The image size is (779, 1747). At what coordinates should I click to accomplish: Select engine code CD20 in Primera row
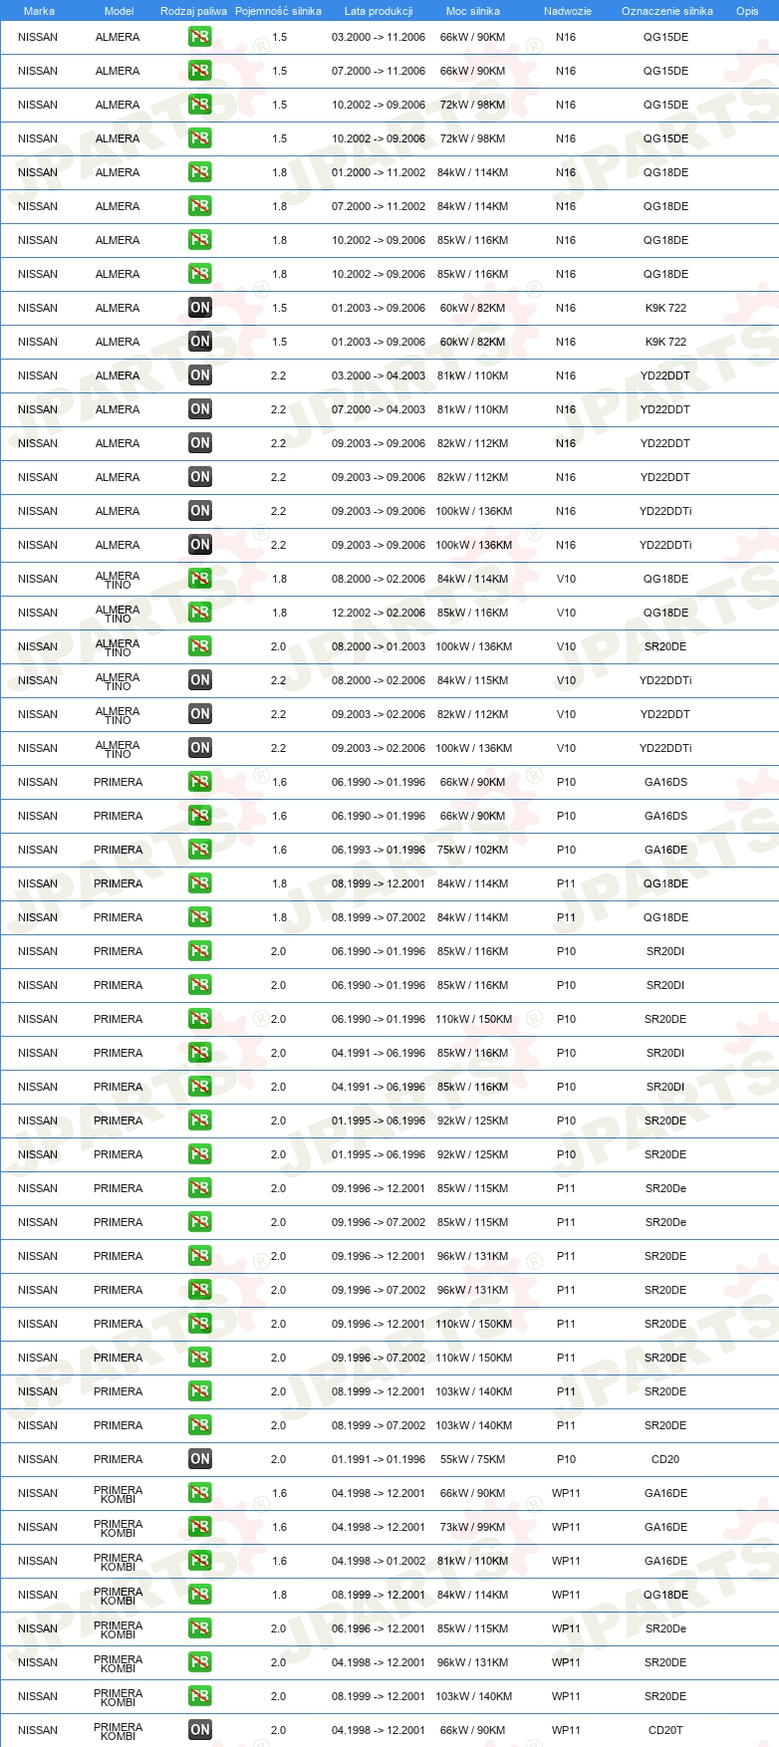(x=665, y=1459)
